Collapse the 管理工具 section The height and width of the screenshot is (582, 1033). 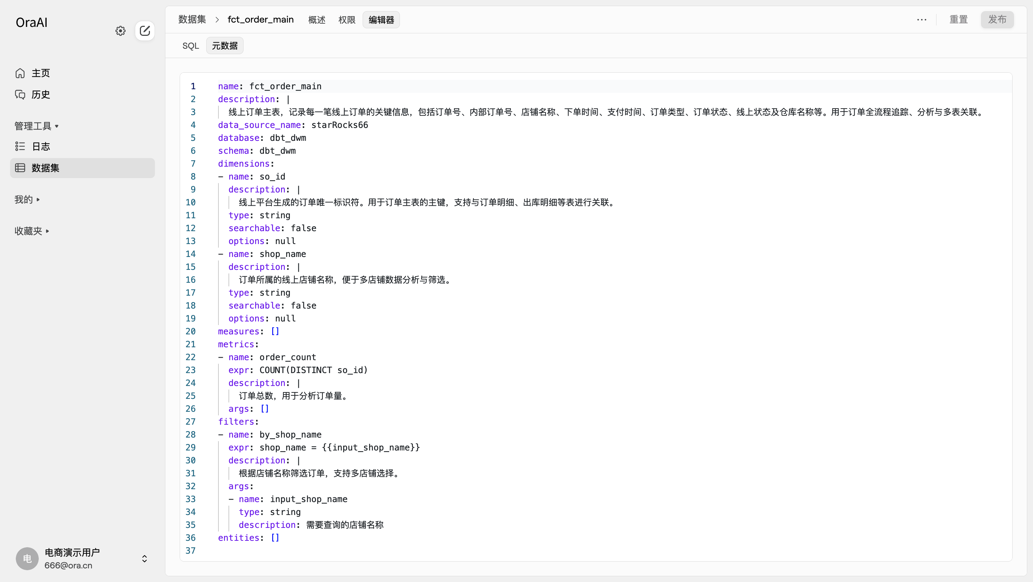click(37, 126)
